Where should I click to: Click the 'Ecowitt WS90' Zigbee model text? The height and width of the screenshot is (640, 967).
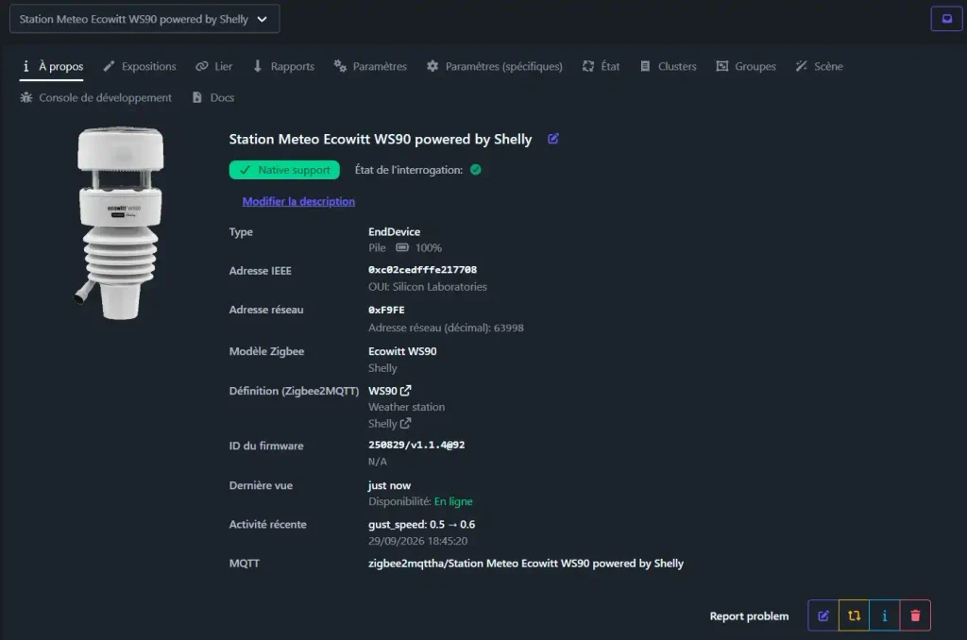click(402, 351)
